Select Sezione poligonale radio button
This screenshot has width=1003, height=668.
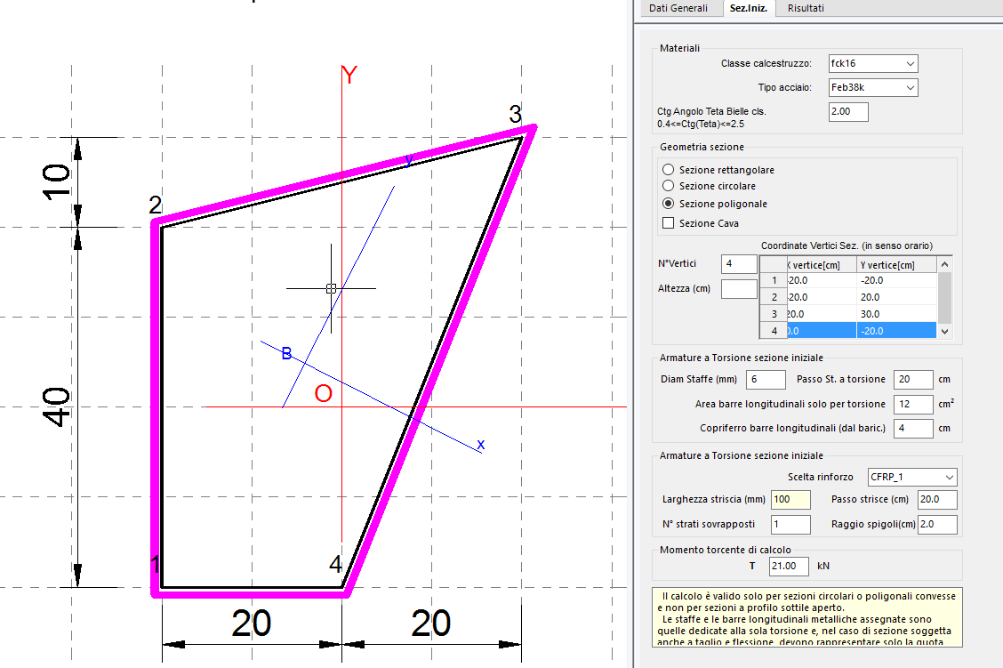pos(669,204)
